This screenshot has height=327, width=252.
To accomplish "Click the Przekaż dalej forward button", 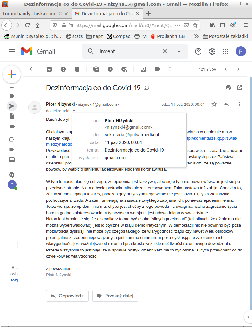I will tap(115, 296).
